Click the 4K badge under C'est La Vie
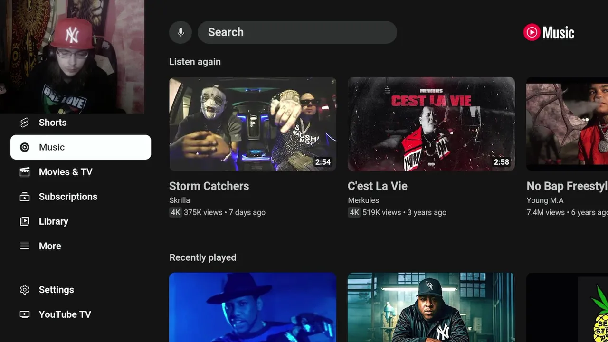This screenshot has width=608, height=342. (354, 212)
